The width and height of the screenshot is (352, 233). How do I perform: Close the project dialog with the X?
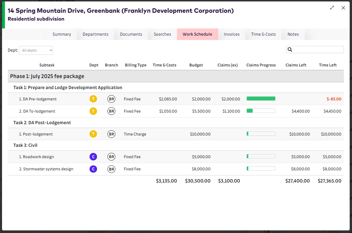point(343,8)
